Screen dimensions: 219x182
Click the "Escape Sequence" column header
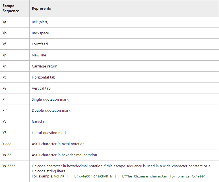pyautogui.click(x=11, y=9)
